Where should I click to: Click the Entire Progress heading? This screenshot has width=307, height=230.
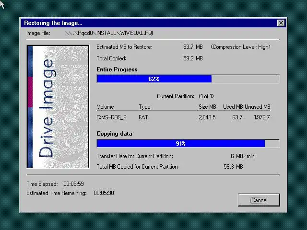tap(117, 69)
